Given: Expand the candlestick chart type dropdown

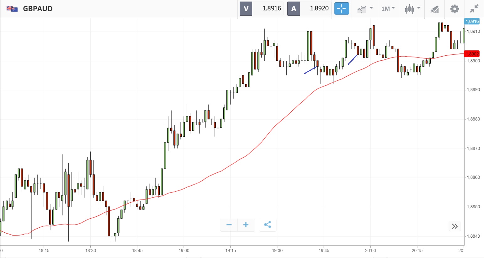Looking at the screenshot, I should 412,8.
